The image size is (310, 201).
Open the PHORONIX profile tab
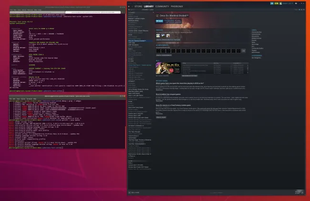[177, 7]
